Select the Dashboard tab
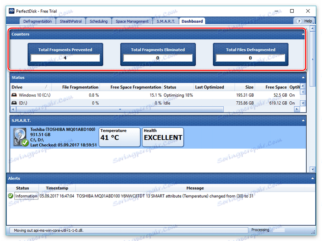322x241 pixels. pyautogui.click(x=192, y=21)
